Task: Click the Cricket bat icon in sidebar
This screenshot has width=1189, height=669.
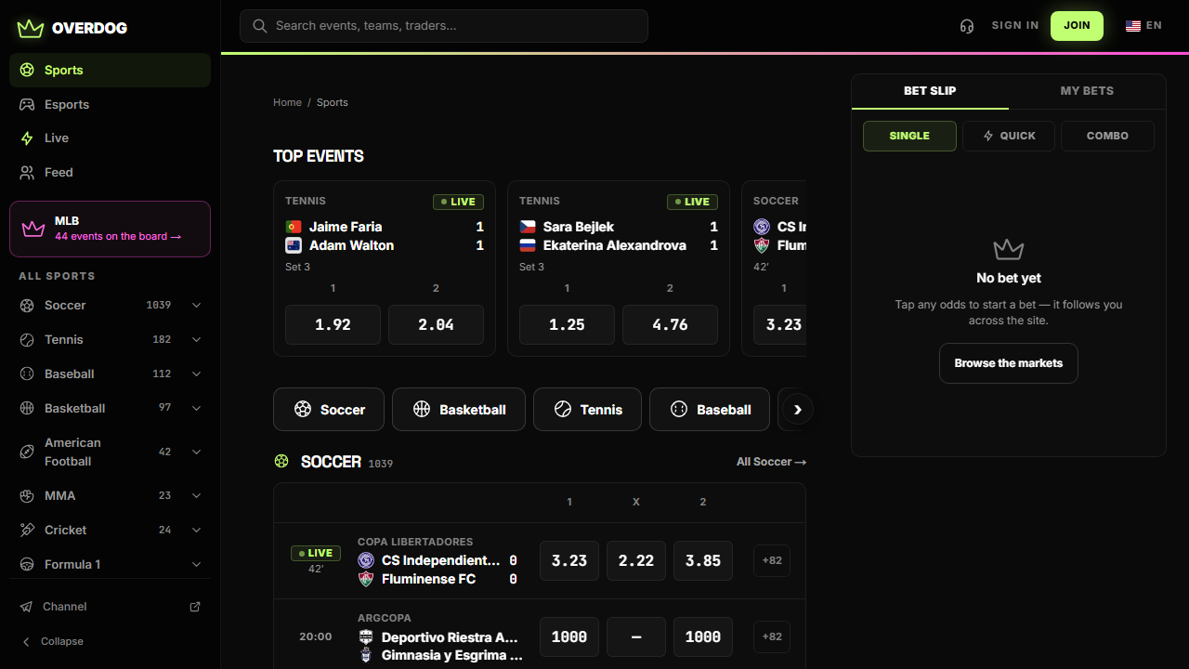Action: (27, 531)
